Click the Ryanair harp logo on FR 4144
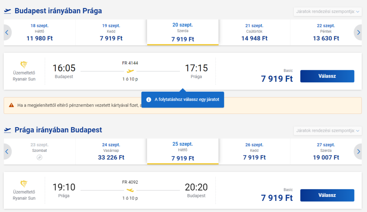The image size is (367, 212). [24, 64]
